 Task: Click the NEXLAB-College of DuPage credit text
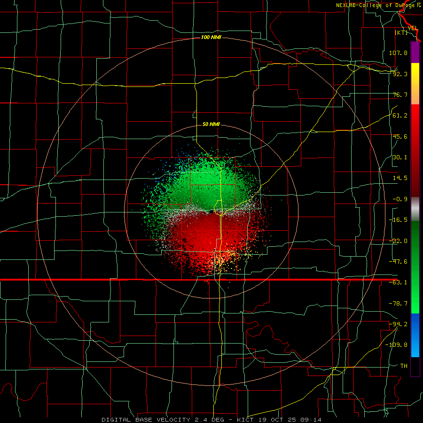coord(378,5)
